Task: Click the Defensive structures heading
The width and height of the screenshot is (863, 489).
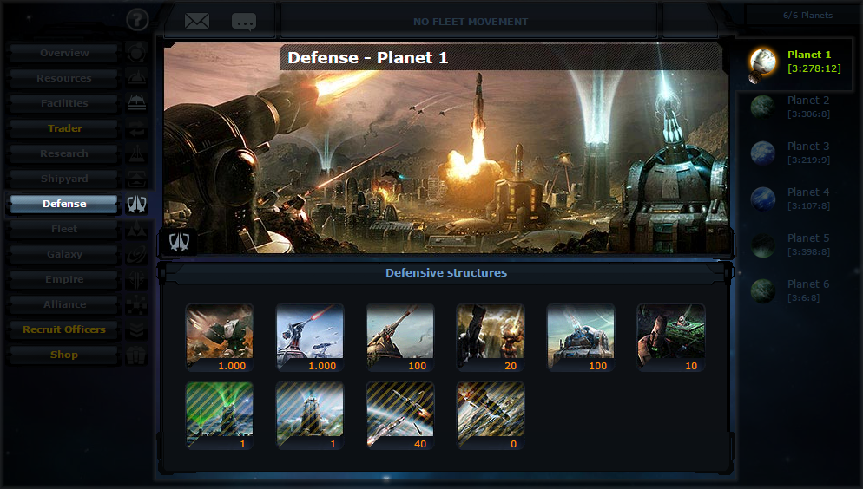Action: (x=445, y=272)
